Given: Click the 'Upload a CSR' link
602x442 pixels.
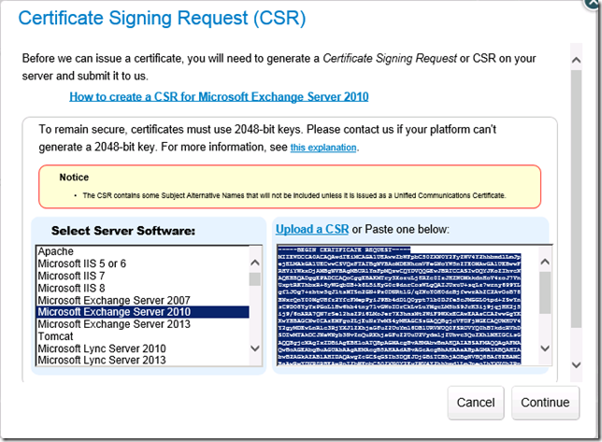Looking at the screenshot, I should pos(312,229).
